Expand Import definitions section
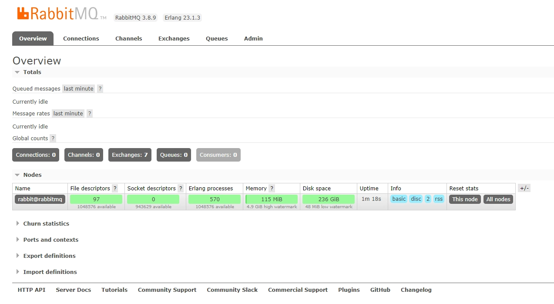Viewport: 554px width, 304px height. point(46,272)
